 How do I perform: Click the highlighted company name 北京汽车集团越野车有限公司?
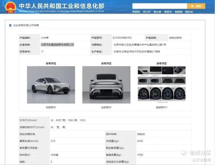(x=57, y=44)
